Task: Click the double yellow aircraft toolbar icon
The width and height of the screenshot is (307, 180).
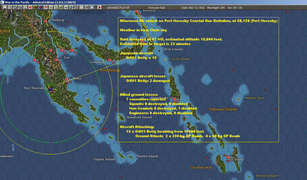Action: point(56,7)
